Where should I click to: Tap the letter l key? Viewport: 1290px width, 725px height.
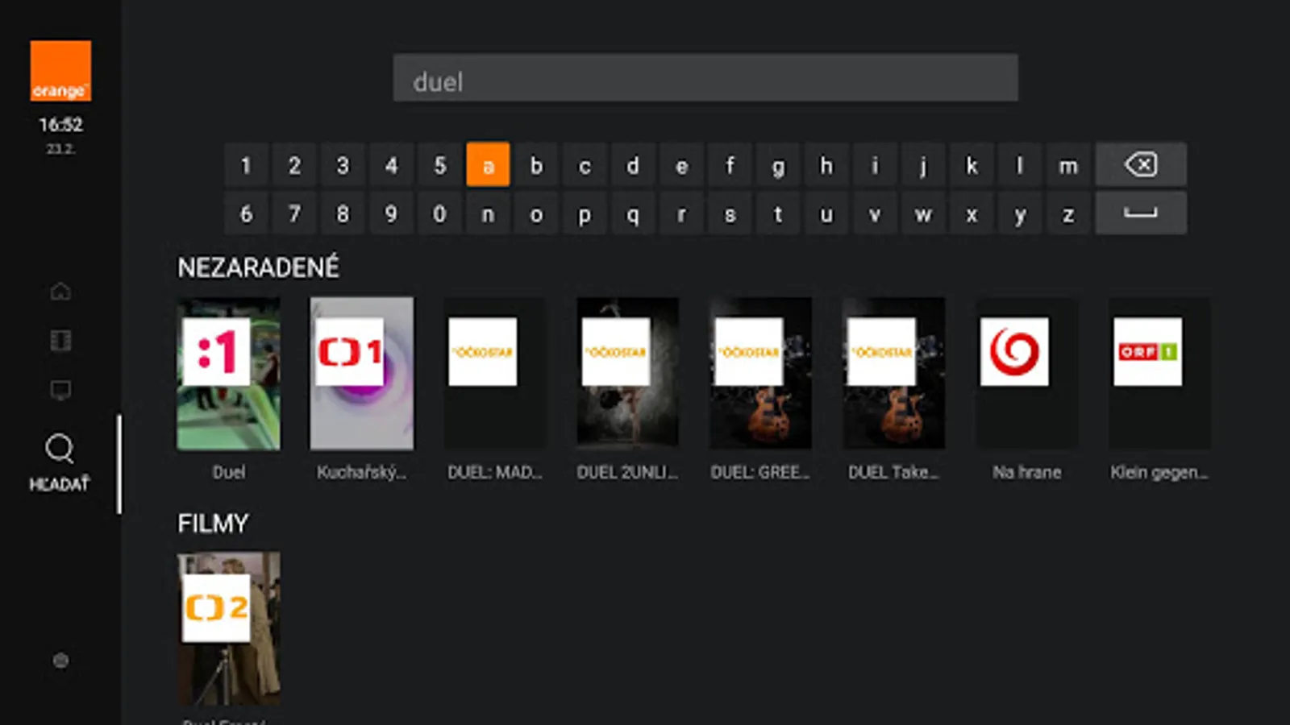pyautogui.click(x=1020, y=165)
